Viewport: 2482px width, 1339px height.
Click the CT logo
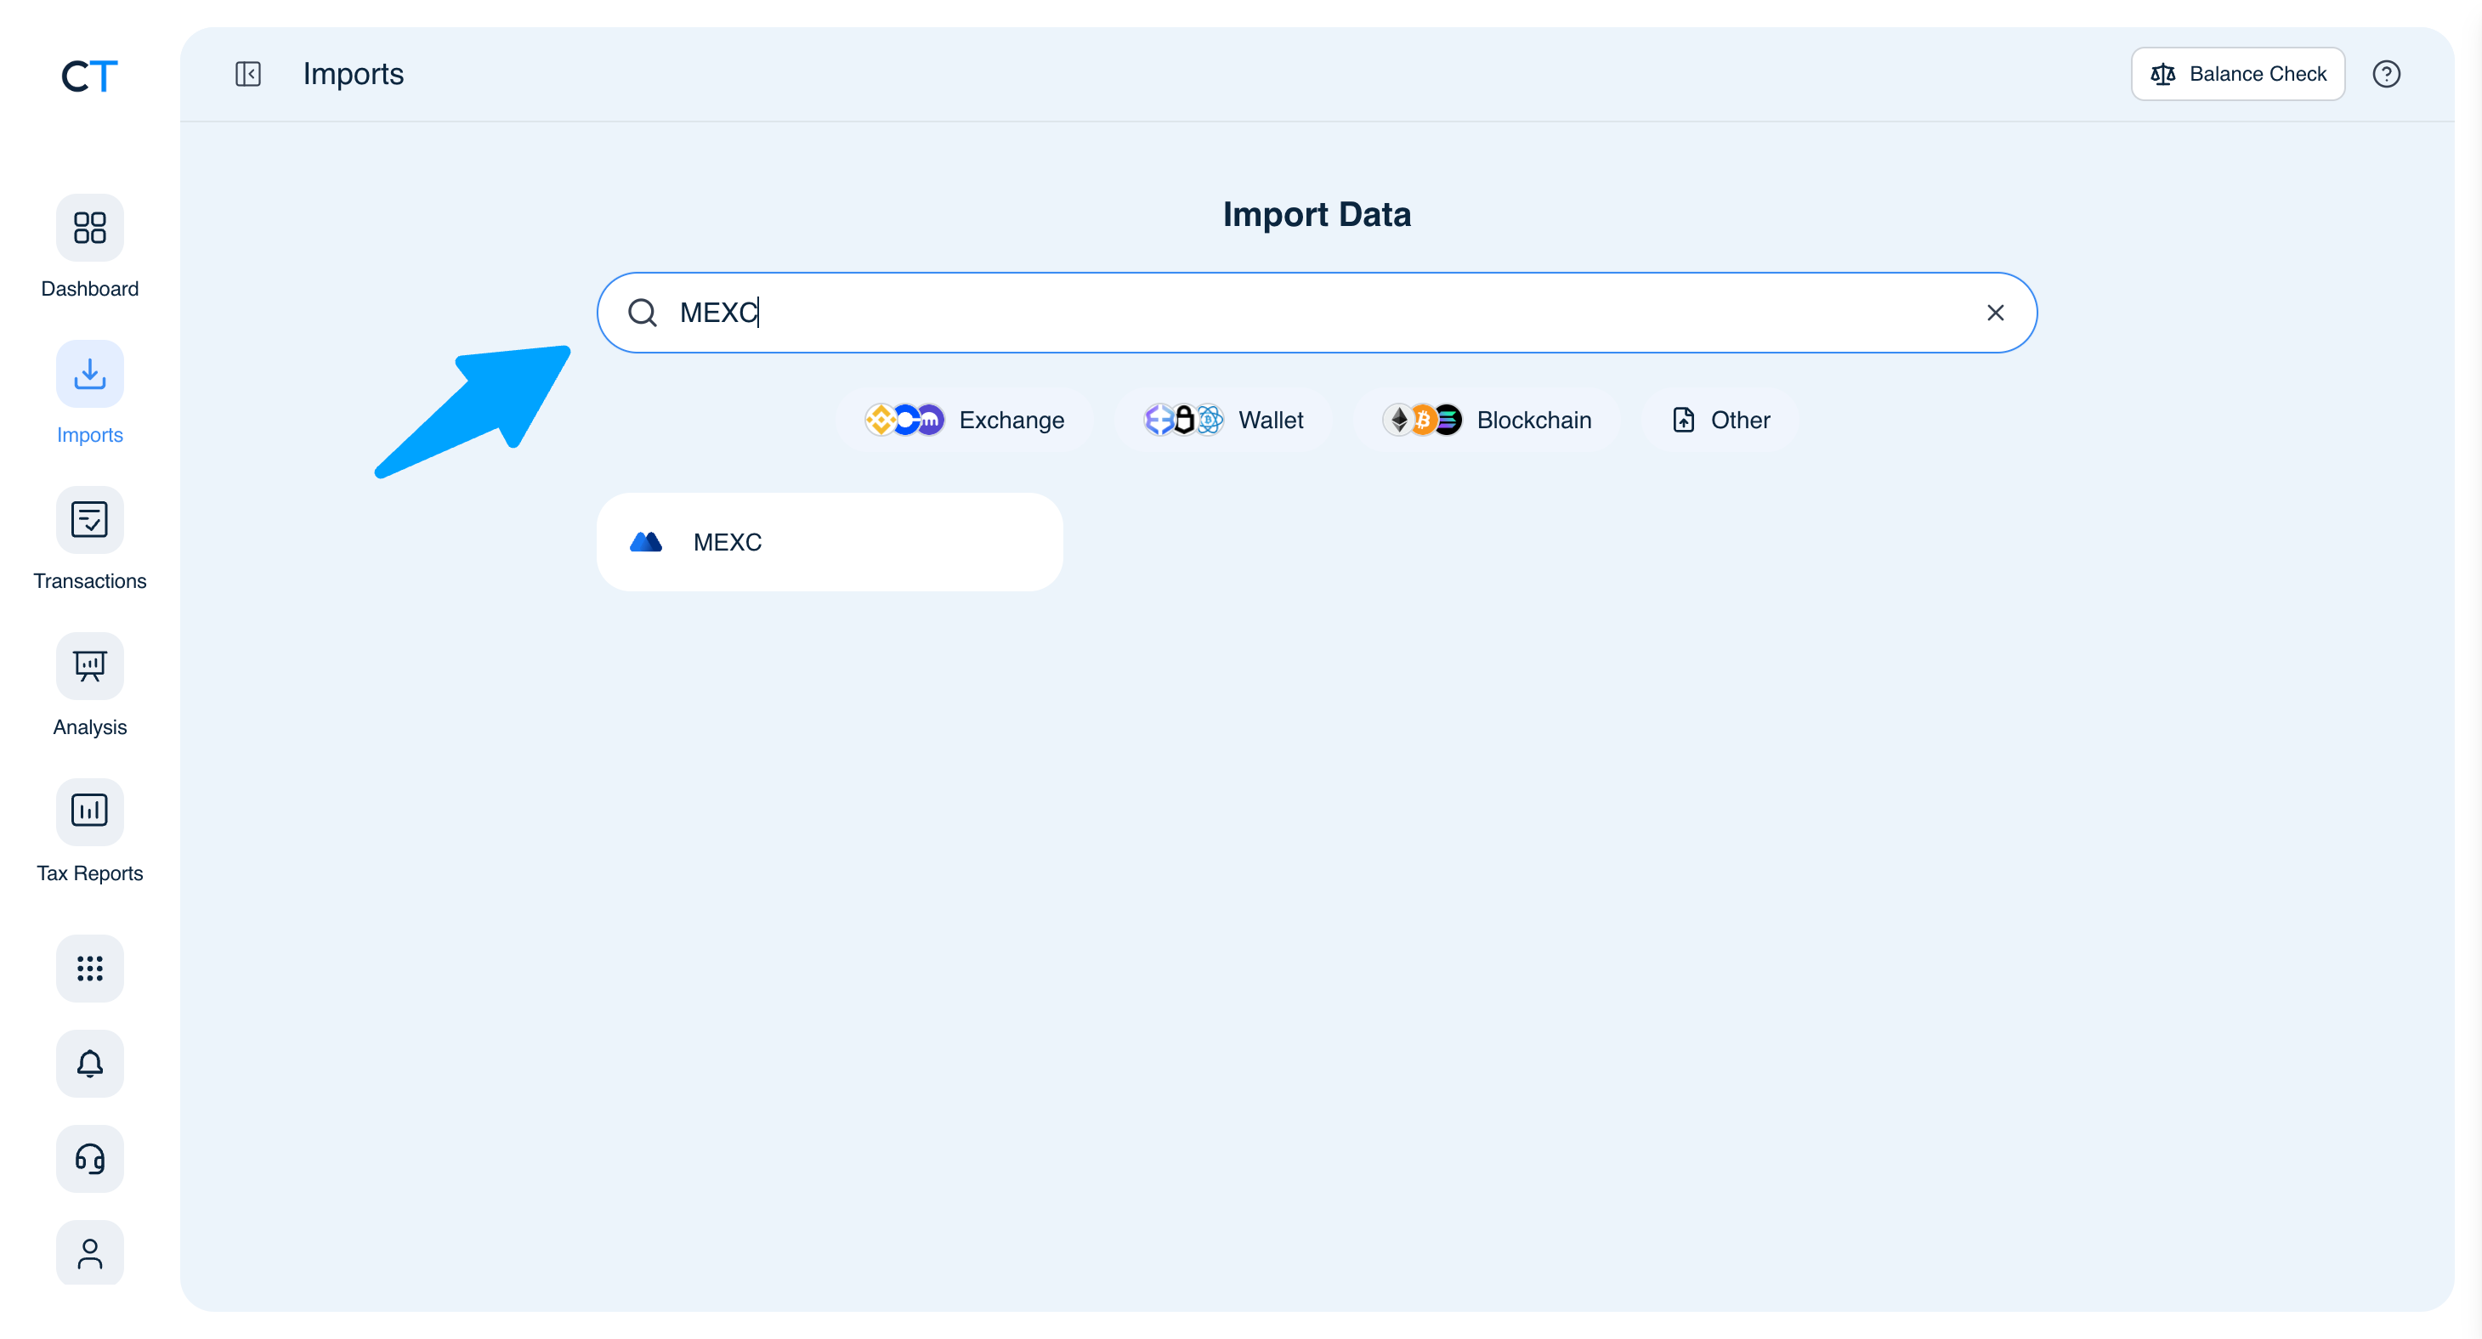[89, 75]
